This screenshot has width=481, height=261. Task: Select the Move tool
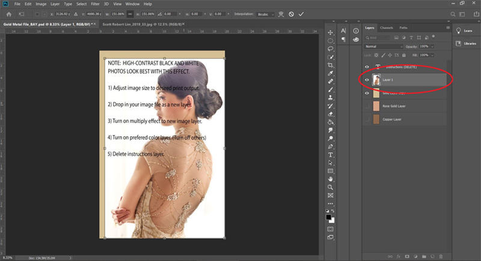pos(330,32)
